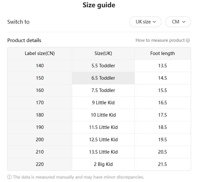Click the Product details heading

24,40
